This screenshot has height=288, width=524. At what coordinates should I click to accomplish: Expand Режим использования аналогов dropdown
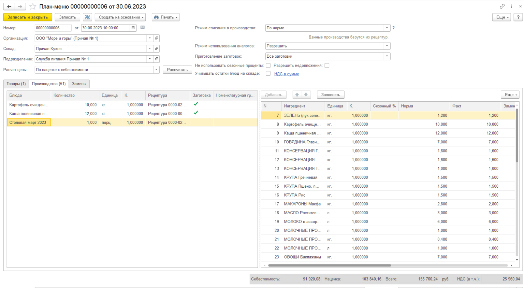click(387, 46)
